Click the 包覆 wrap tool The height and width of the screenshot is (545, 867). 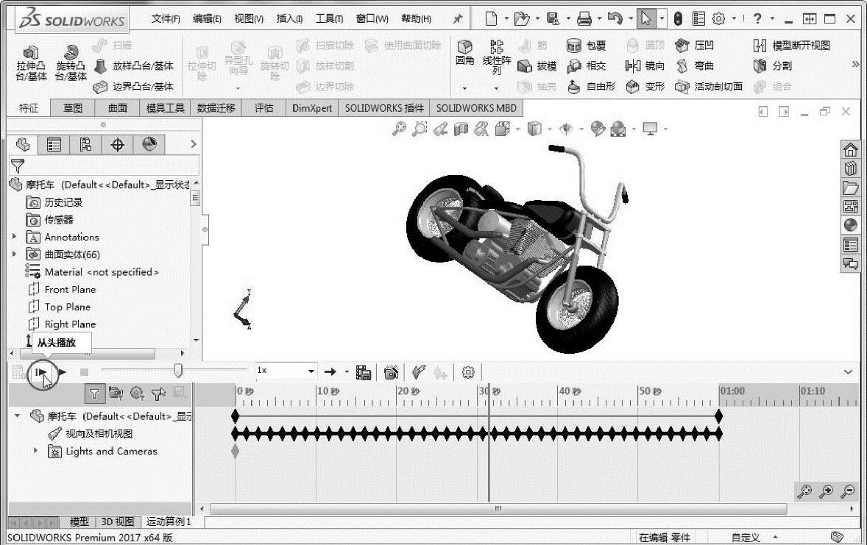point(587,46)
